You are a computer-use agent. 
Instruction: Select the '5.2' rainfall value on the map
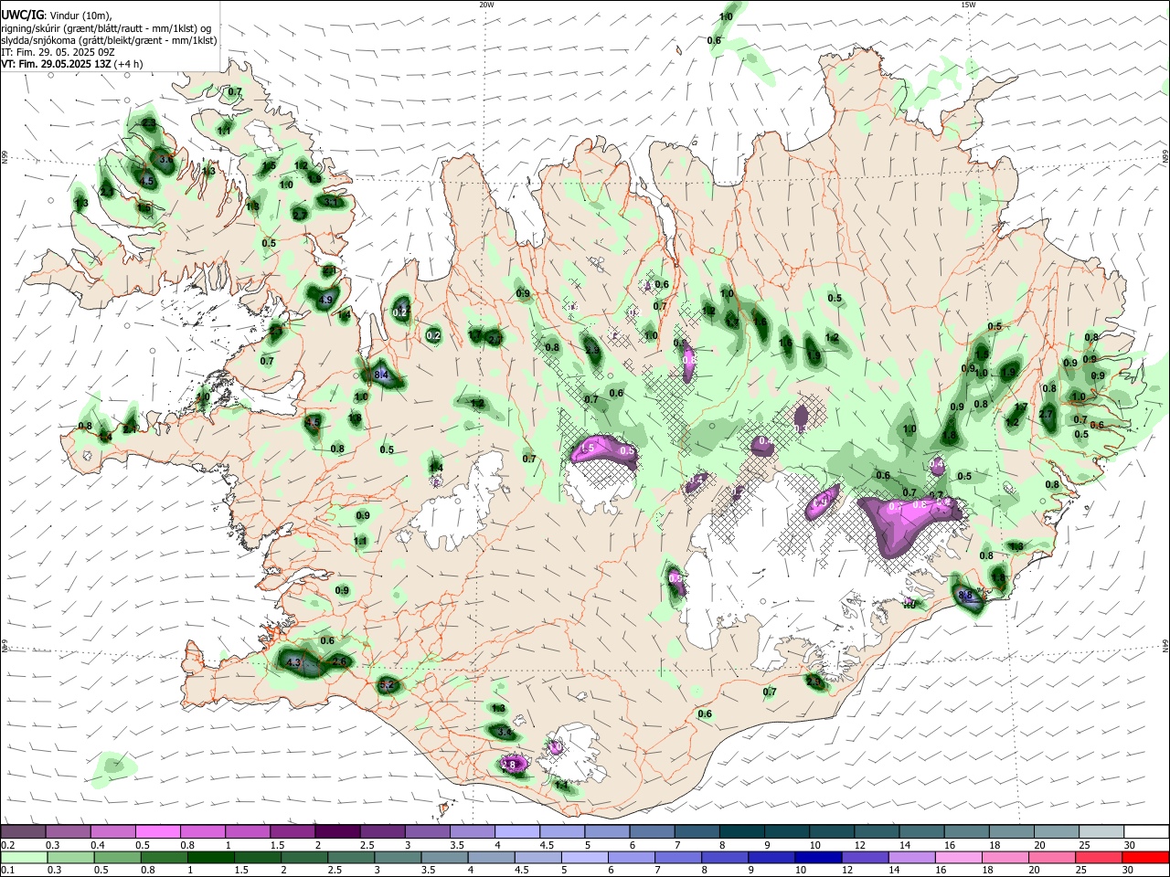[x=386, y=684]
